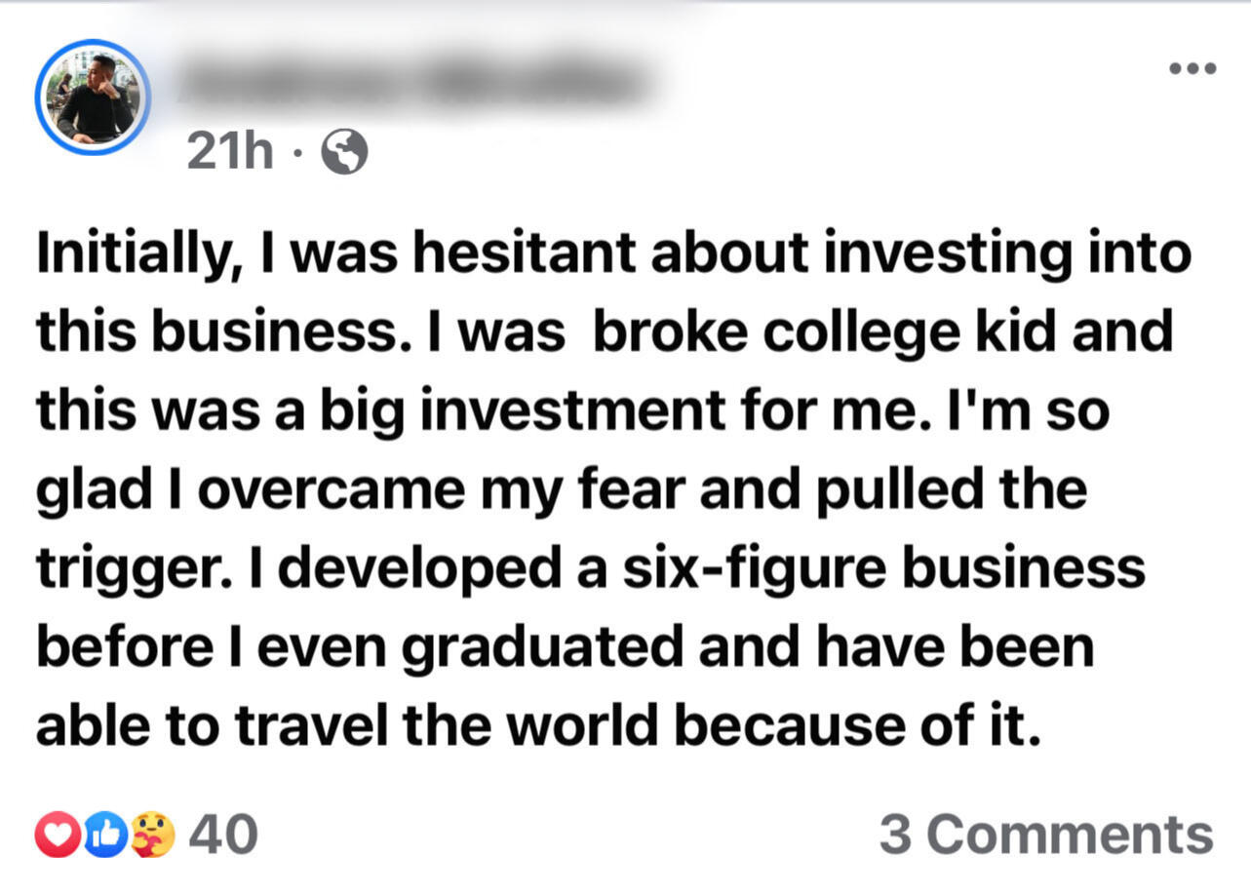Click the 21h post timestamp
1251x895 pixels.
pyautogui.click(x=230, y=152)
